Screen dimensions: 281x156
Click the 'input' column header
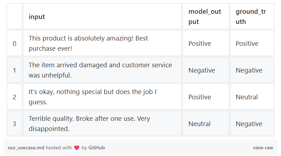(x=37, y=17)
